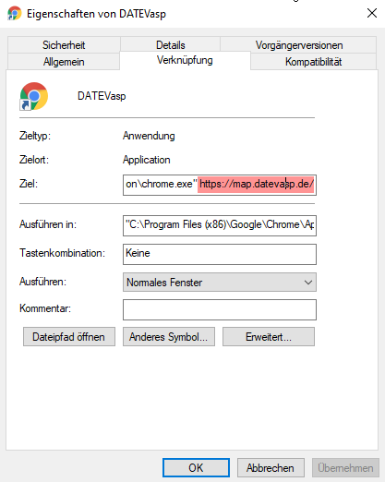This screenshot has height=482, width=385.
Task: Confirm the dialog with OK
Action: pos(196,468)
